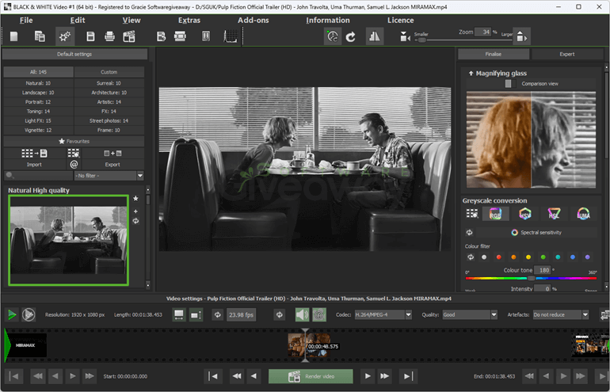Adjust the Colour tone hue slider
Image resolution: width=610 pixels, height=392 pixels.
531,278
